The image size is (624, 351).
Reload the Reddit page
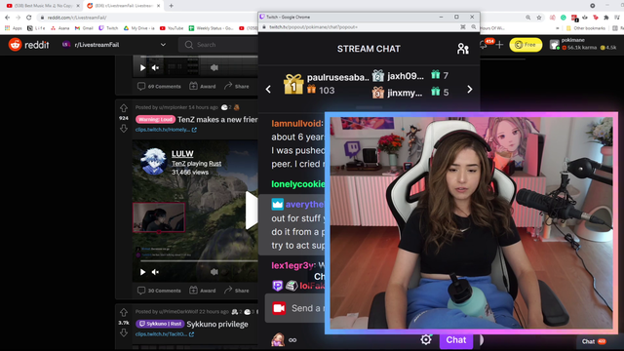point(28,18)
